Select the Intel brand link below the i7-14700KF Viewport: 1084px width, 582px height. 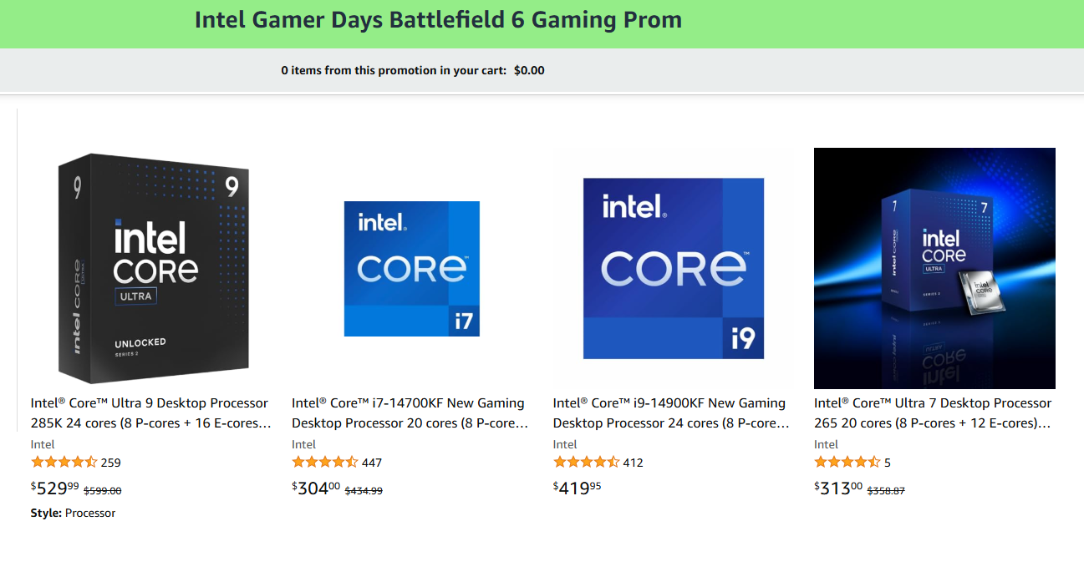[304, 444]
